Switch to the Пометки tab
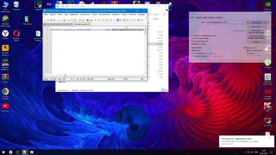Screen dimensions: 276x155 tap(220, 18)
